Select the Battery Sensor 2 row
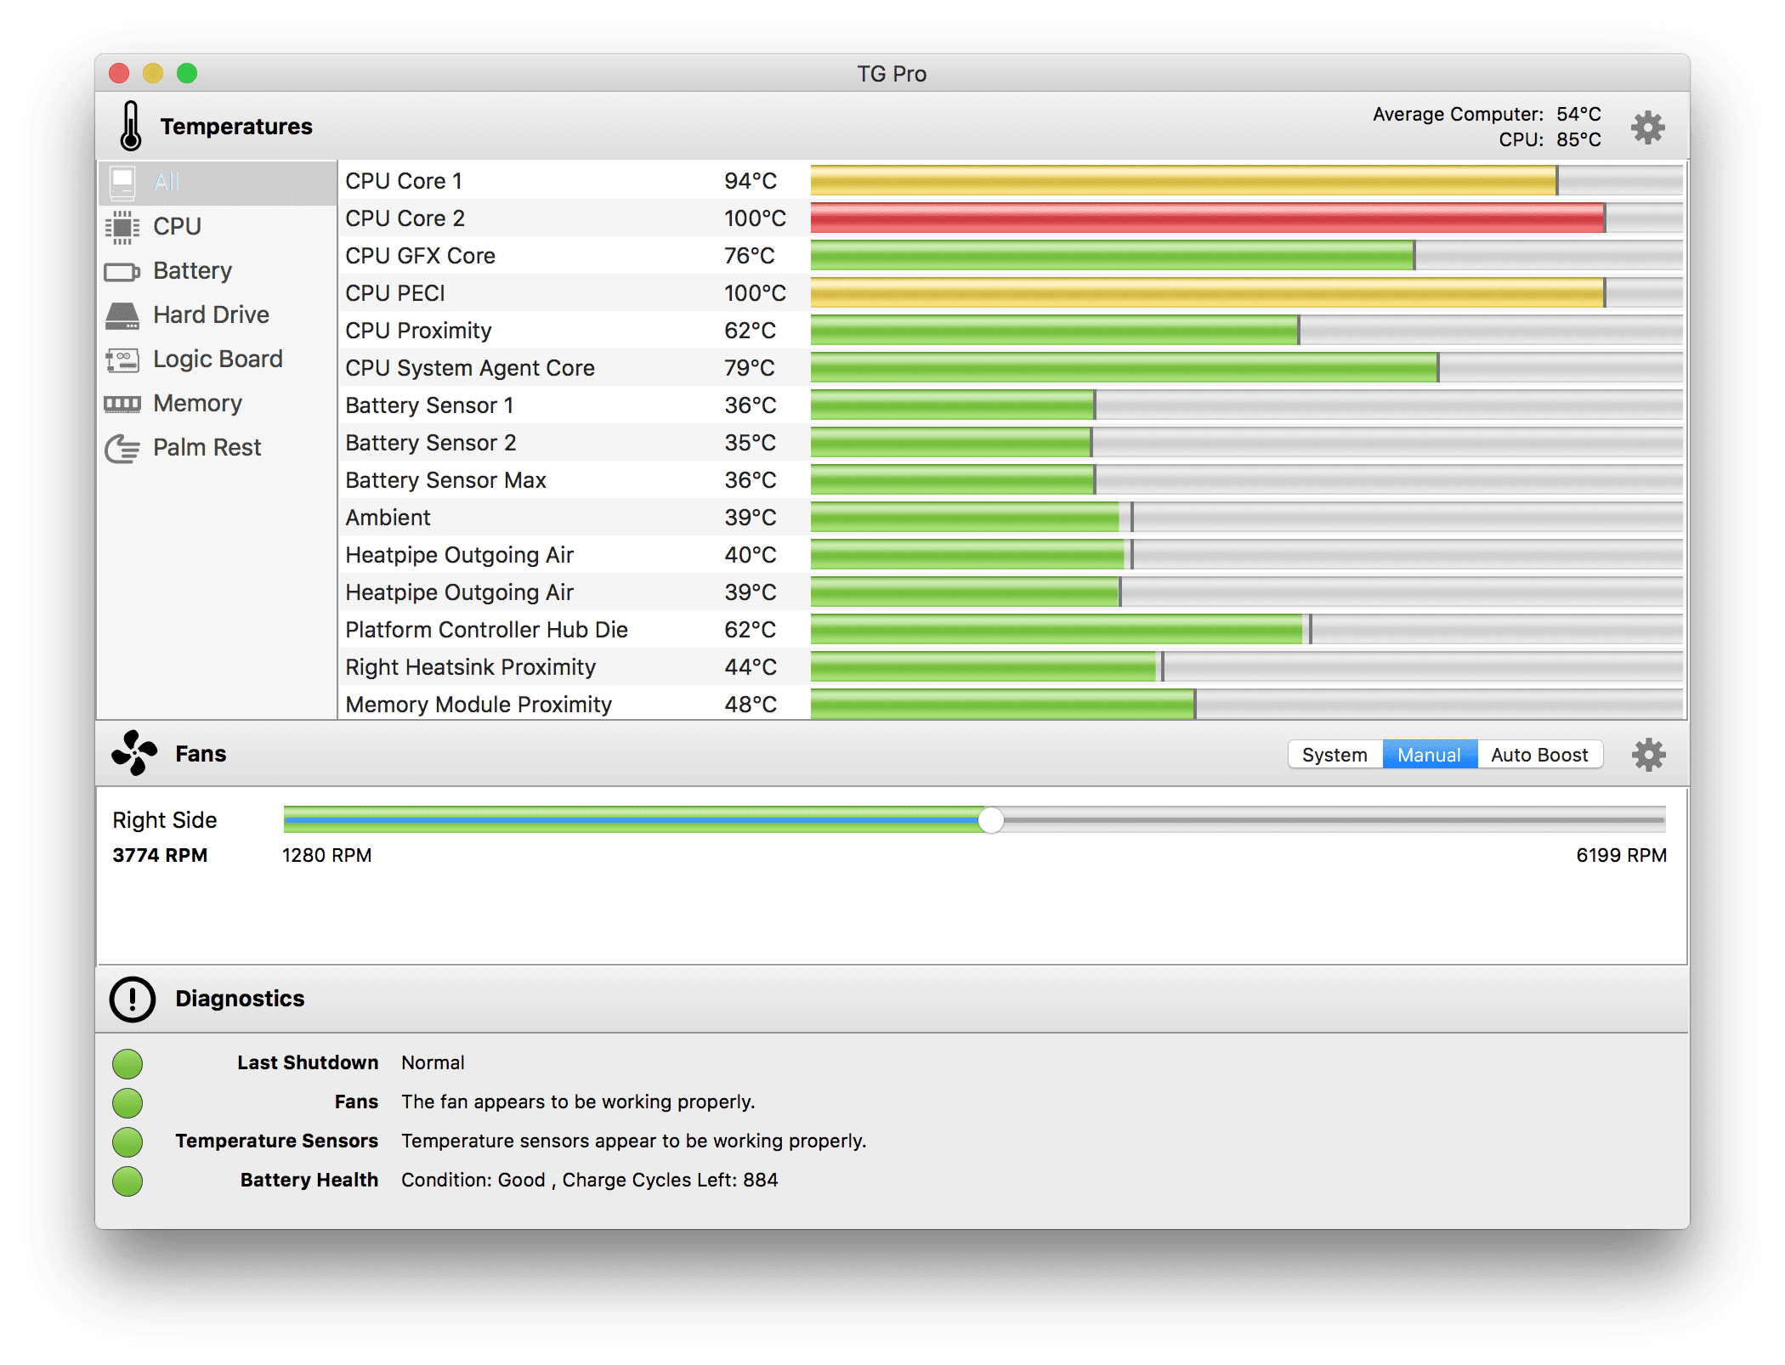This screenshot has width=1785, height=1365. tap(1011, 443)
